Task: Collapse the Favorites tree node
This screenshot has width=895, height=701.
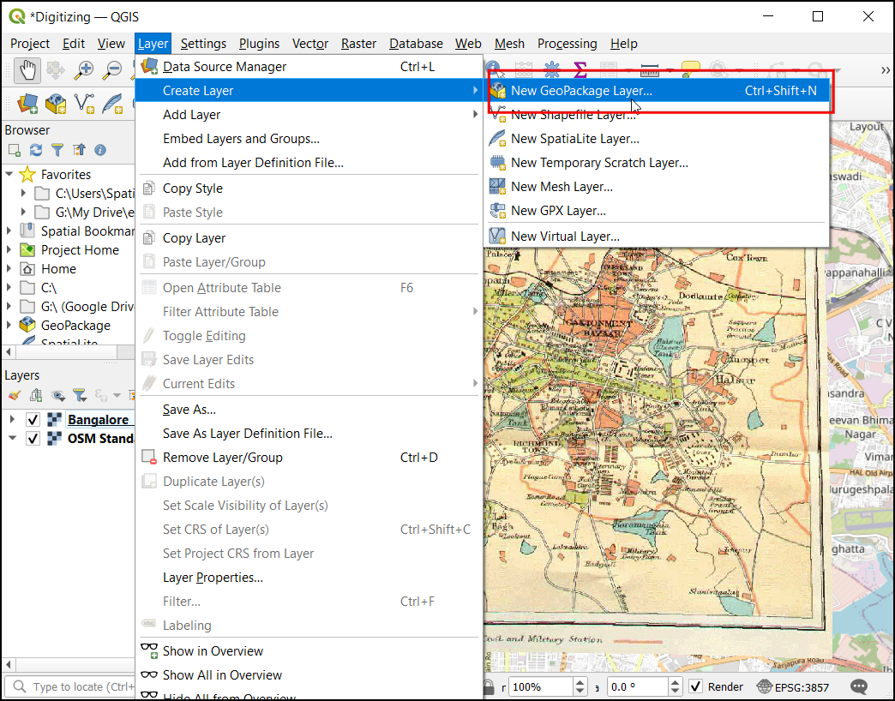Action: coord(9,174)
